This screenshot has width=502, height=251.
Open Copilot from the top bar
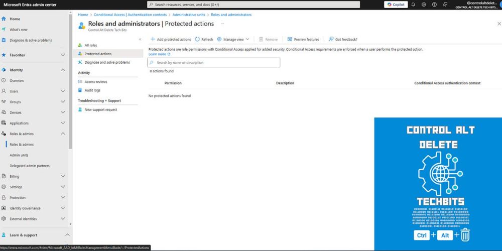396,5
